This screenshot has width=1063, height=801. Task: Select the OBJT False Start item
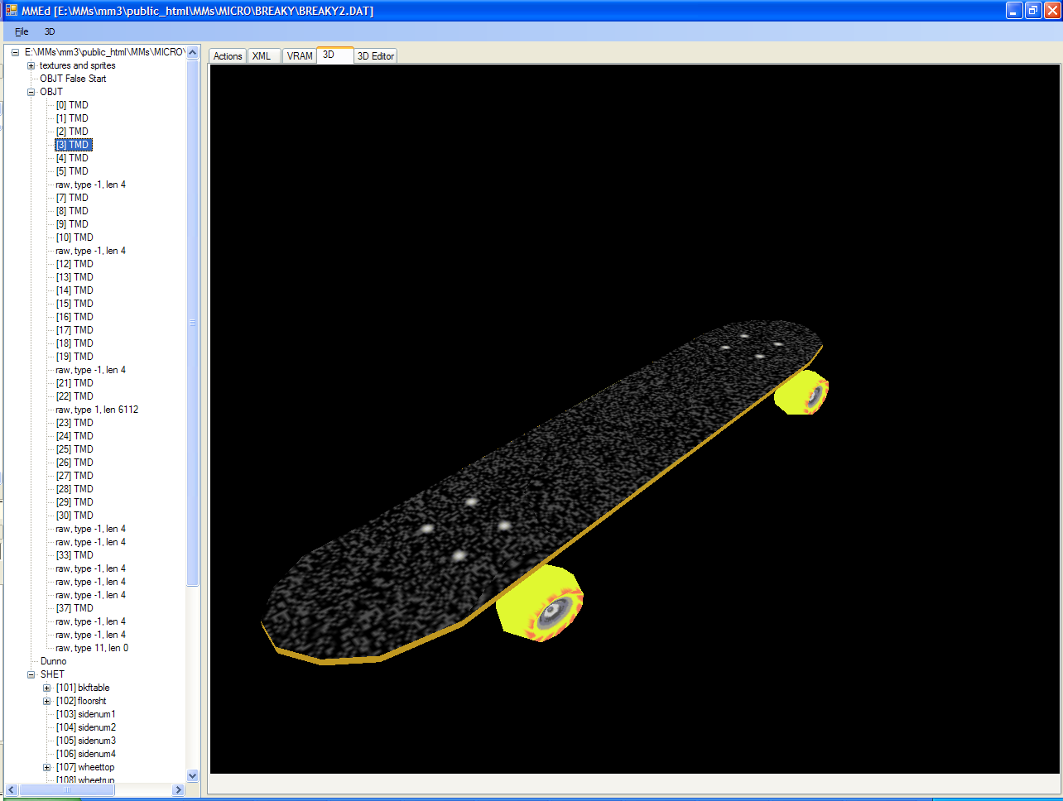[x=73, y=79]
